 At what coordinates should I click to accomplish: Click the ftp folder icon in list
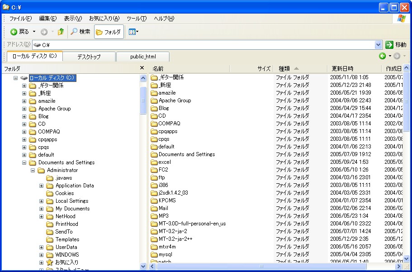pyautogui.click(x=154, y=177)
